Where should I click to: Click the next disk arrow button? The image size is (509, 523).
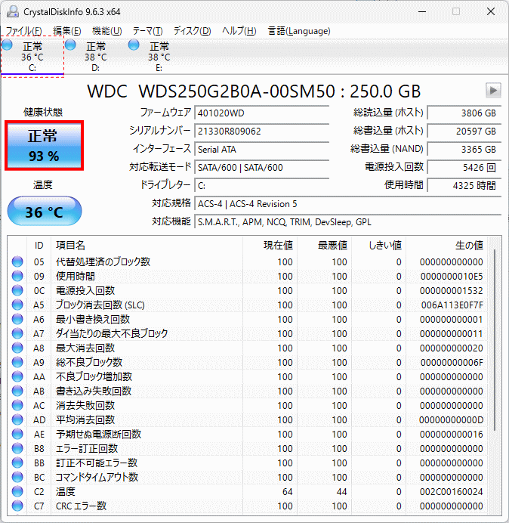click(x=493, y=91)
